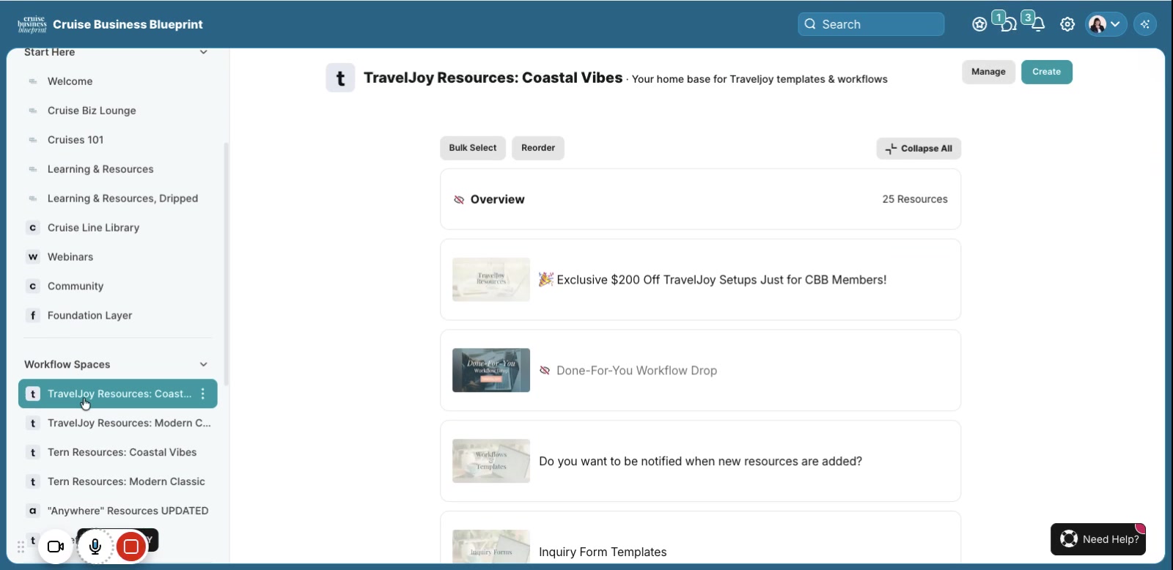Toggle hidden-eye visibility on Overview section
Viewport: 1173px width, 570px height.
click(459, 199)
